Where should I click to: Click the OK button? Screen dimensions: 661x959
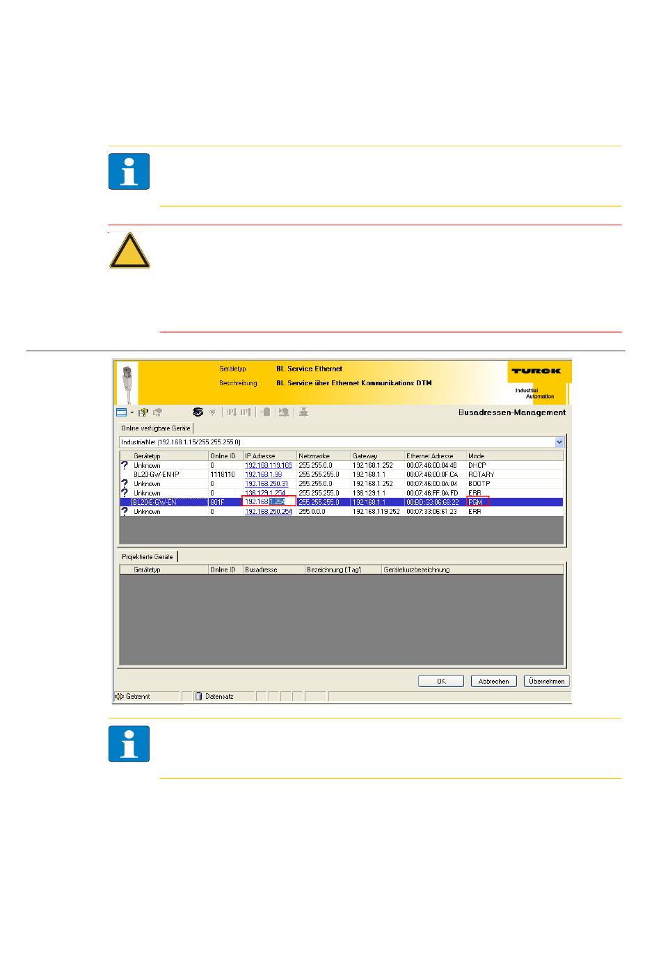point(441,682)
